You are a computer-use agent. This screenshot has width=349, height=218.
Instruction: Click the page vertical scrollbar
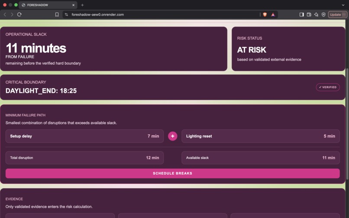pyautogui.click(x=347, y=124)
